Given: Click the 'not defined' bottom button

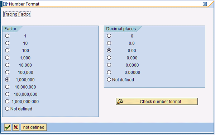Looking at the screenshot, I should (x=34, y=127).
